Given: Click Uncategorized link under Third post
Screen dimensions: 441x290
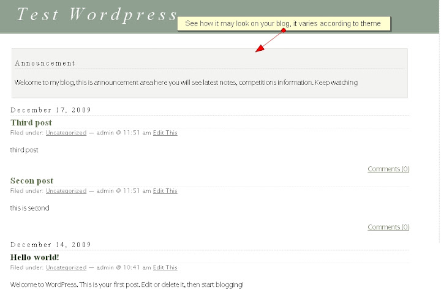Looking at the screenshot, I should click(x=66, y=133).
